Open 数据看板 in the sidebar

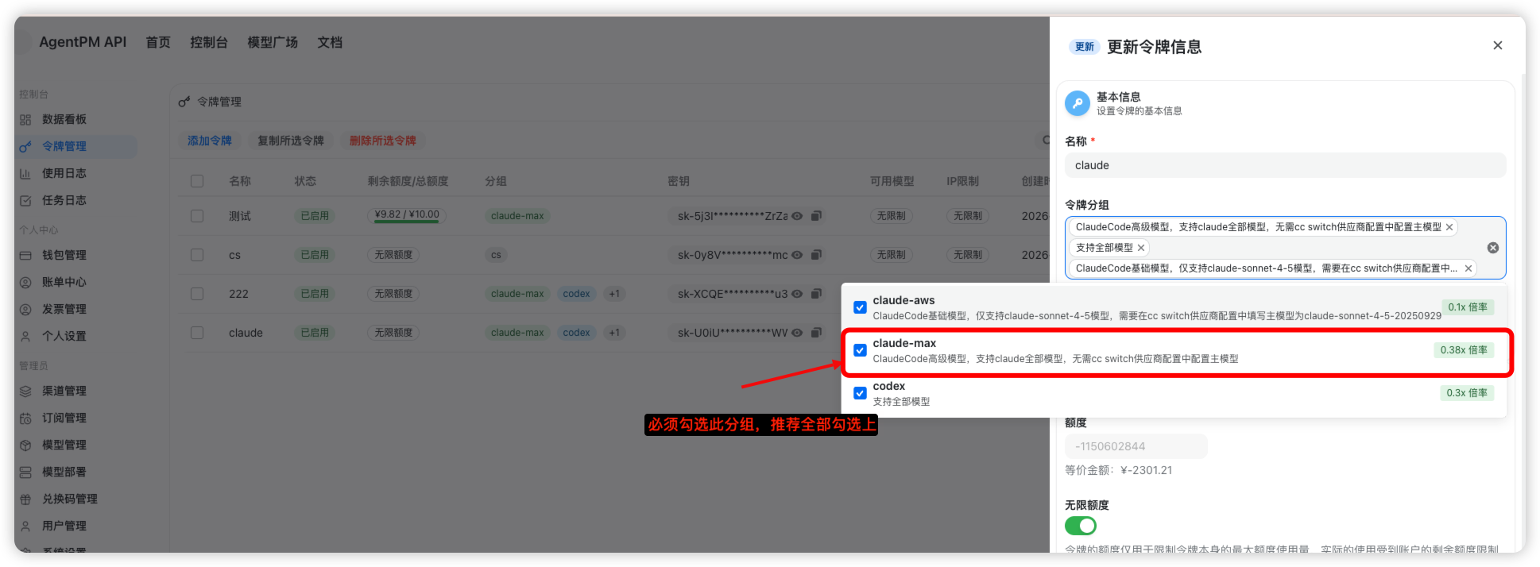64,119
